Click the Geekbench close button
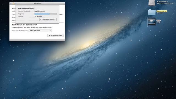 pyautogui.click(x=11, y=4)
